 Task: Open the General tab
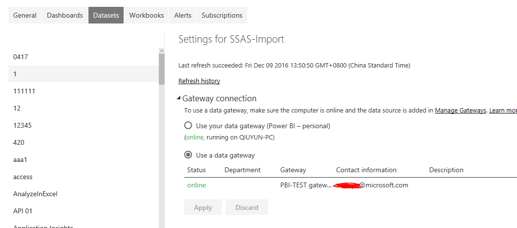point(25,15)
